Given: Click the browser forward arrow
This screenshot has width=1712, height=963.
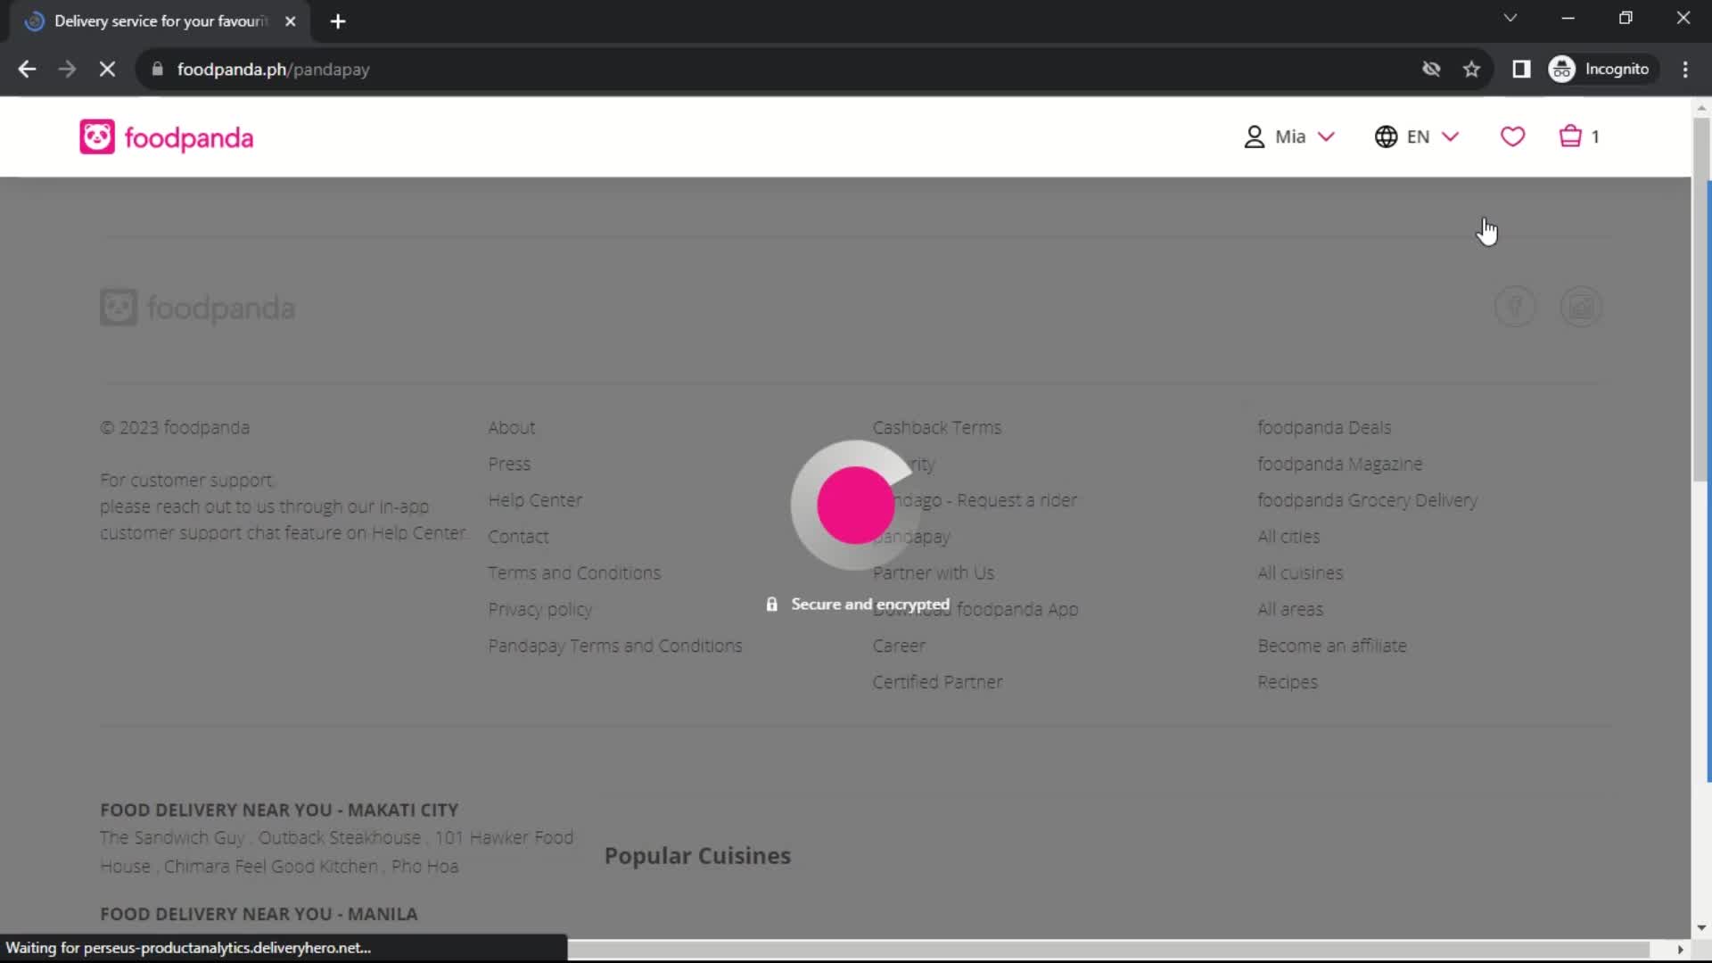Looking at the screenshot, I should click(67, 69).
